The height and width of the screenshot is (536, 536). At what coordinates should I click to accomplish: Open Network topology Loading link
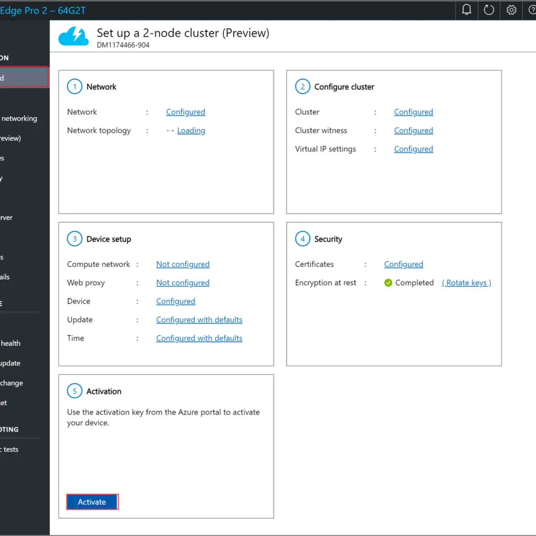pos(191,130)
